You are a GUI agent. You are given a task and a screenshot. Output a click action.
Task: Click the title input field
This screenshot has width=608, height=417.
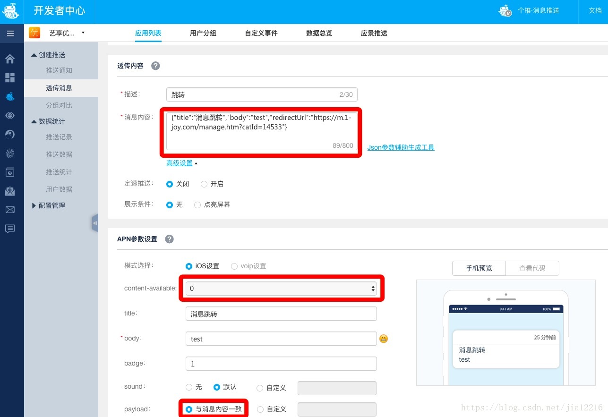pos(281,314)
